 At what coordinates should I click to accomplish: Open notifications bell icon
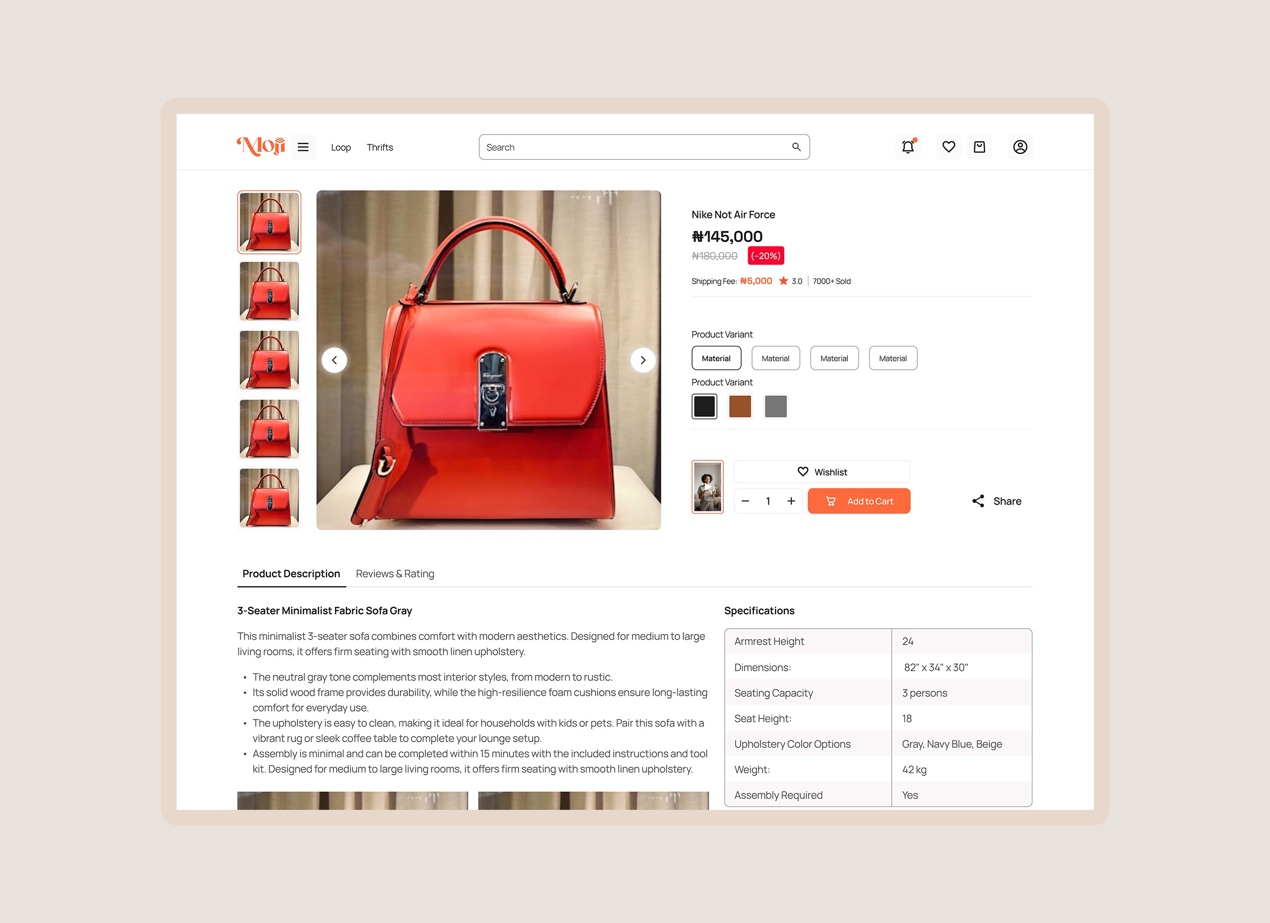click(908, 147)
